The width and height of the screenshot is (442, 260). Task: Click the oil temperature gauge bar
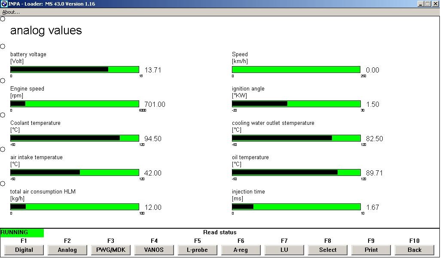coord(296,172)
